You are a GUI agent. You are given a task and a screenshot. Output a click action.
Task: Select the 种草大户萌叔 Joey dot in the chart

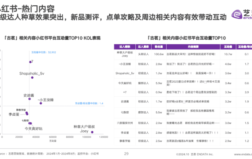pos(92,132)
